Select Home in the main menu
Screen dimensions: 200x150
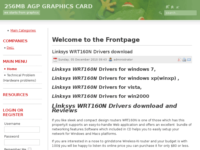coord(12,69)
